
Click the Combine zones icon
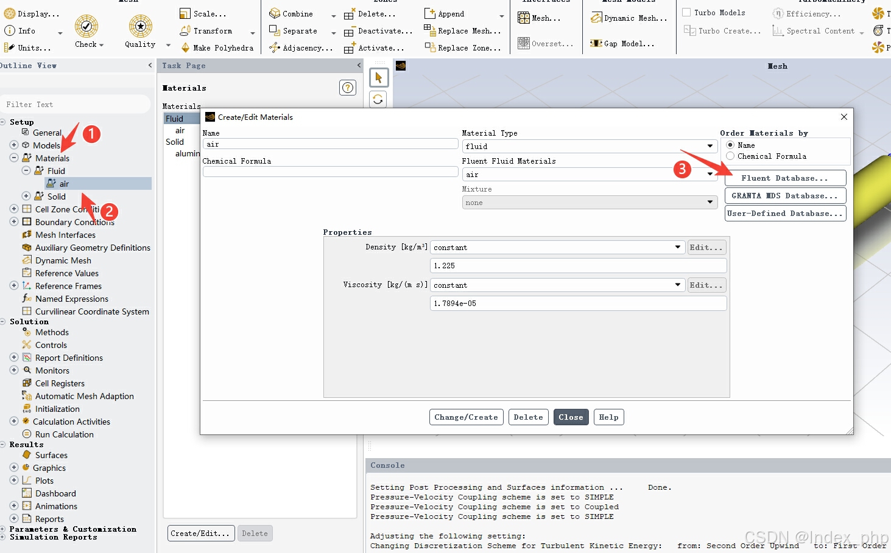(275, 13)
